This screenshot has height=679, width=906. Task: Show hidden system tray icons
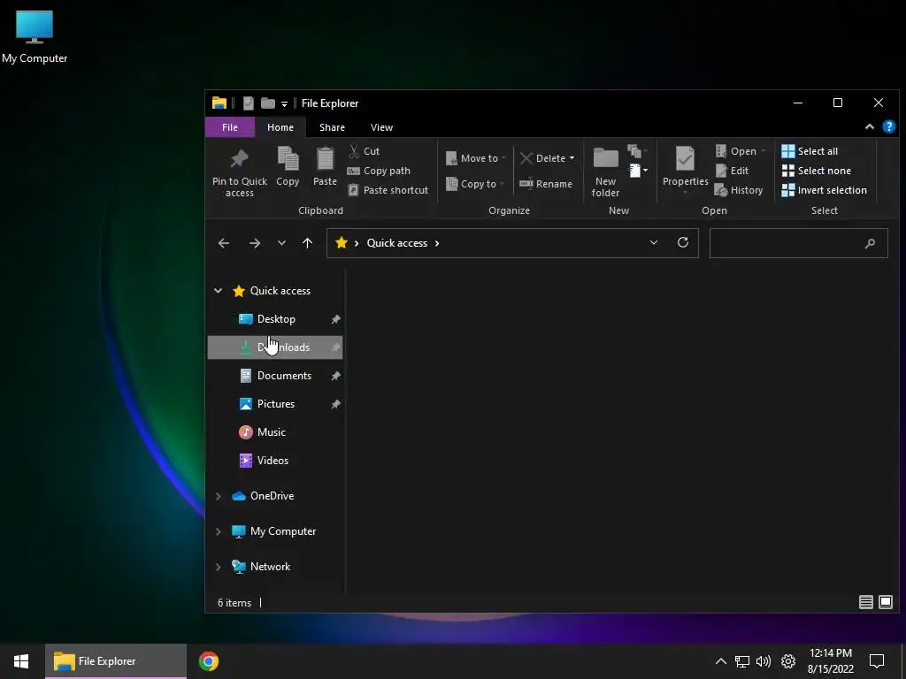720,661
